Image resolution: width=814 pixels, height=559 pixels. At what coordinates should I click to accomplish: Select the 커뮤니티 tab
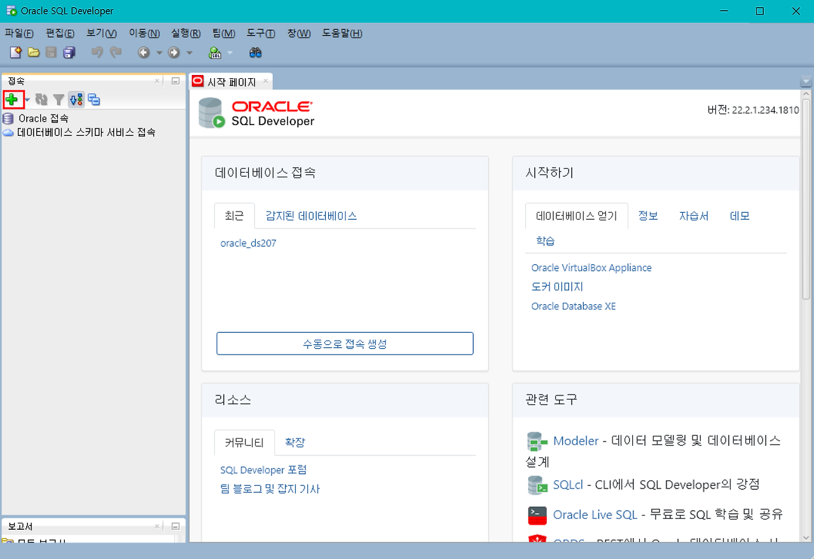pos(244,443)
